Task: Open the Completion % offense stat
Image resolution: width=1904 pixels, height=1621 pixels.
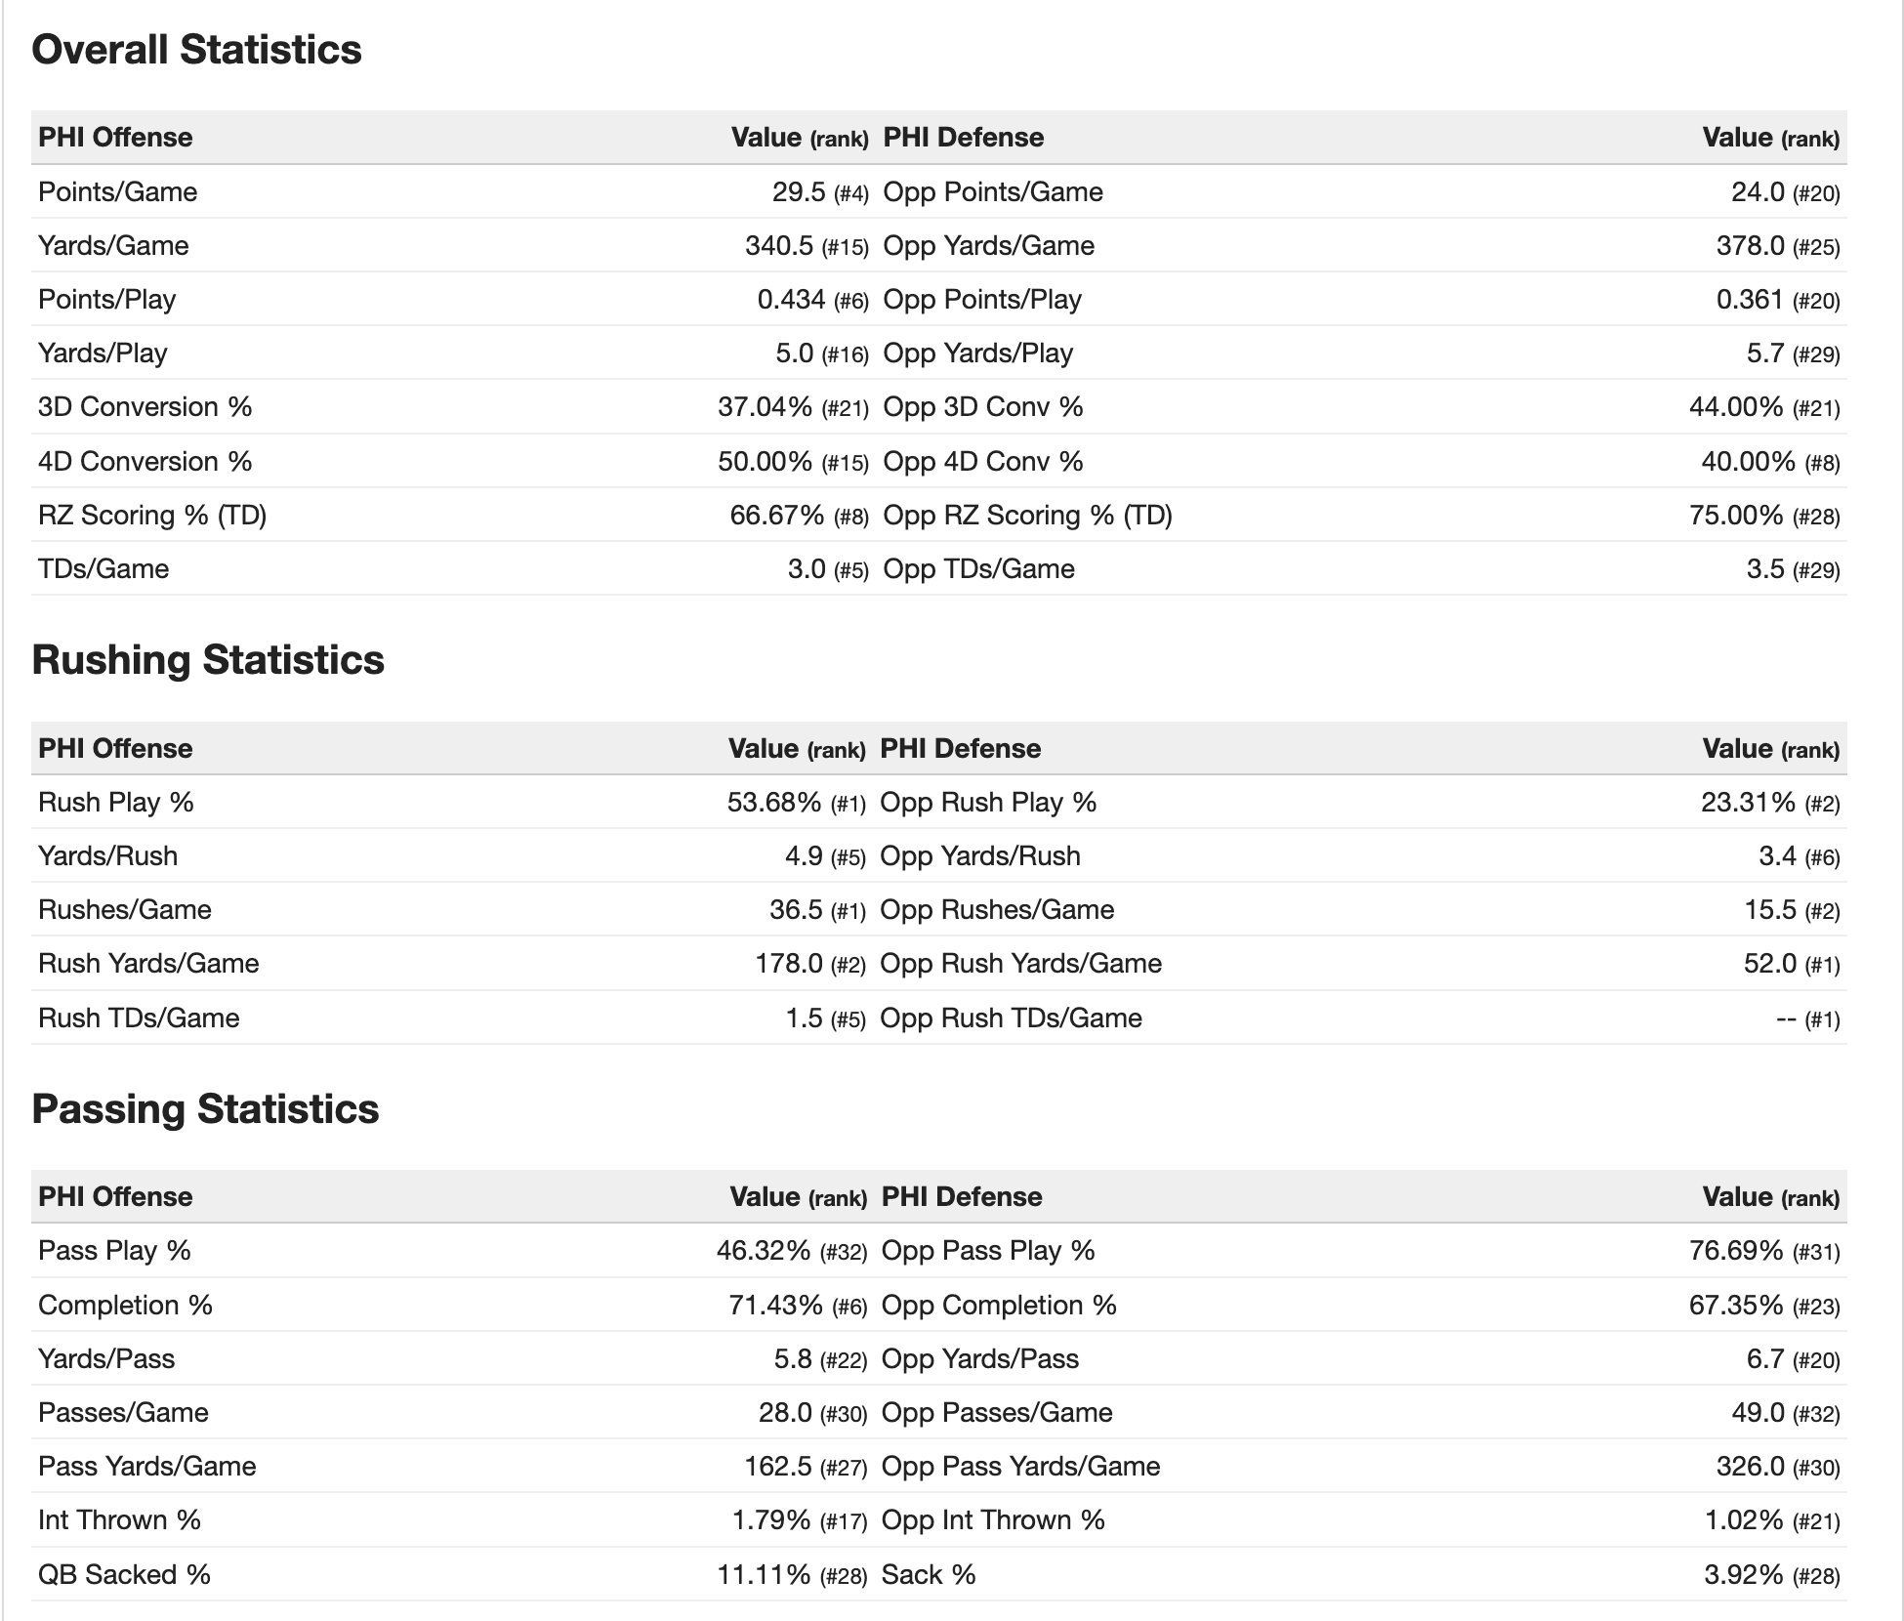Action: coord(125,1305)
